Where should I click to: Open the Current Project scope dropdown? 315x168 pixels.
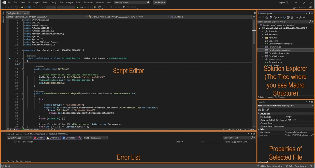[19, 138]
